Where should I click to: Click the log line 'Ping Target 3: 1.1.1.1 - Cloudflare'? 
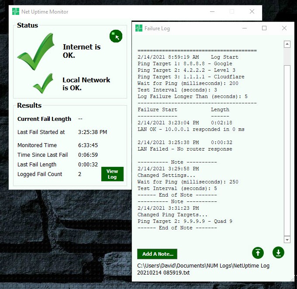pos(191,77)
